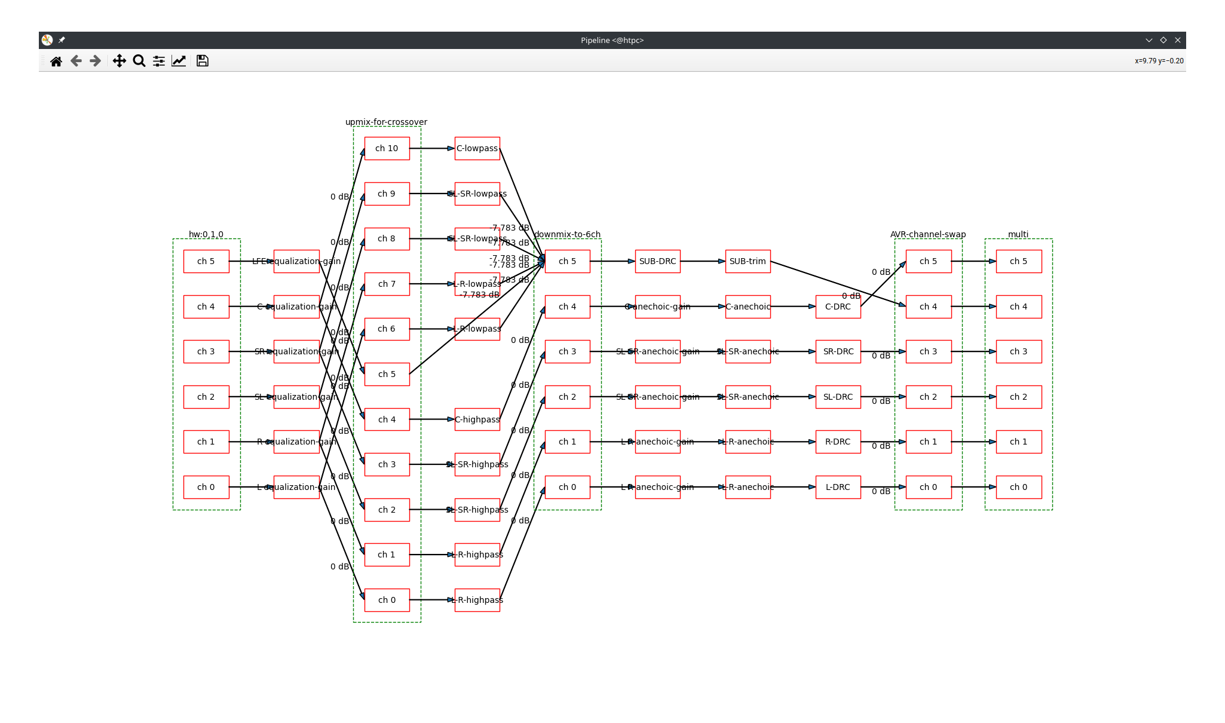Save the figure with the floppy disk icon
Viewport: 1225px width, 723px height.
point(203,61)
